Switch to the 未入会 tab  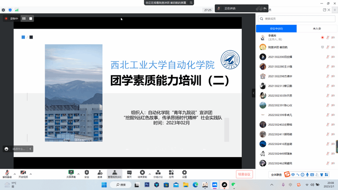pos(316,29)
